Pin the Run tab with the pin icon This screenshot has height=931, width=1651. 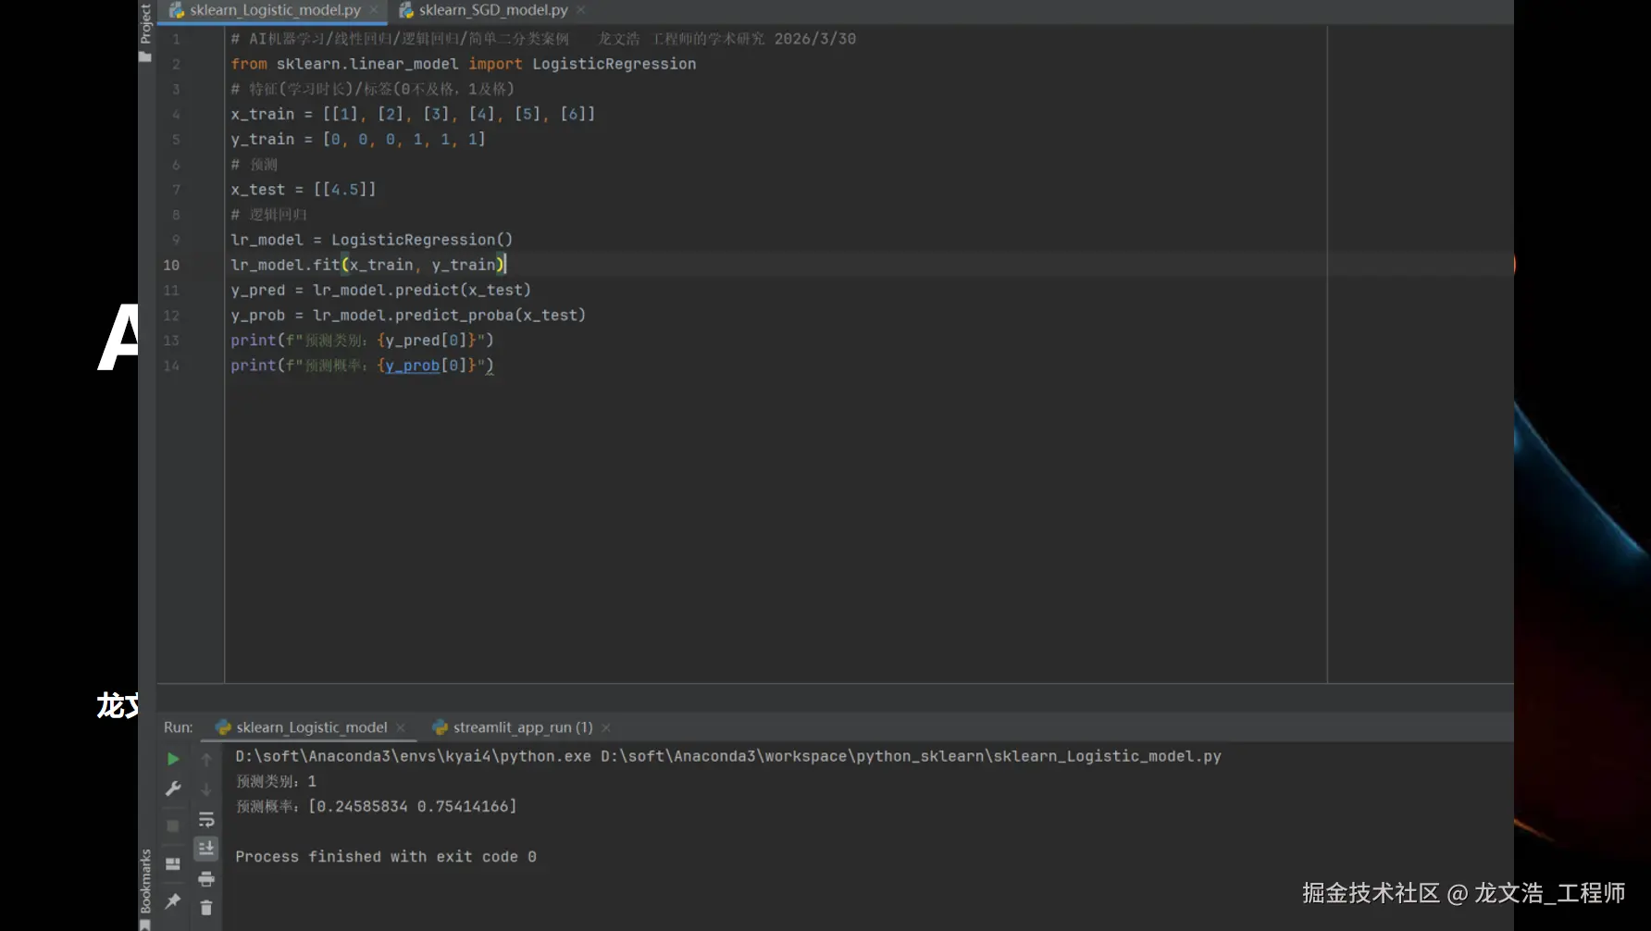(173, 900)
